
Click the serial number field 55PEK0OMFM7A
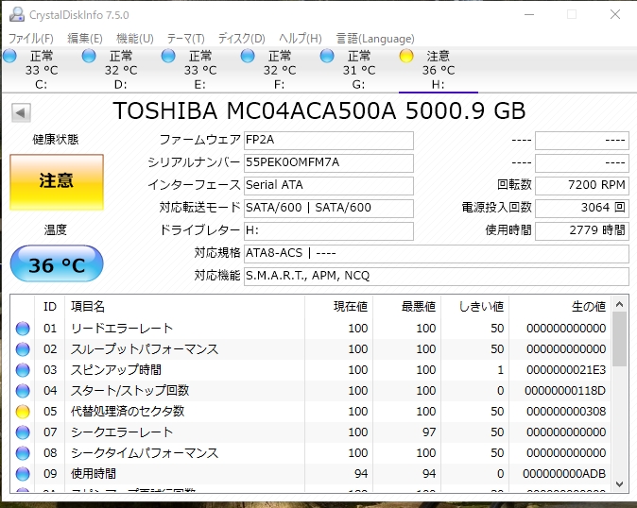click(329, 163)
